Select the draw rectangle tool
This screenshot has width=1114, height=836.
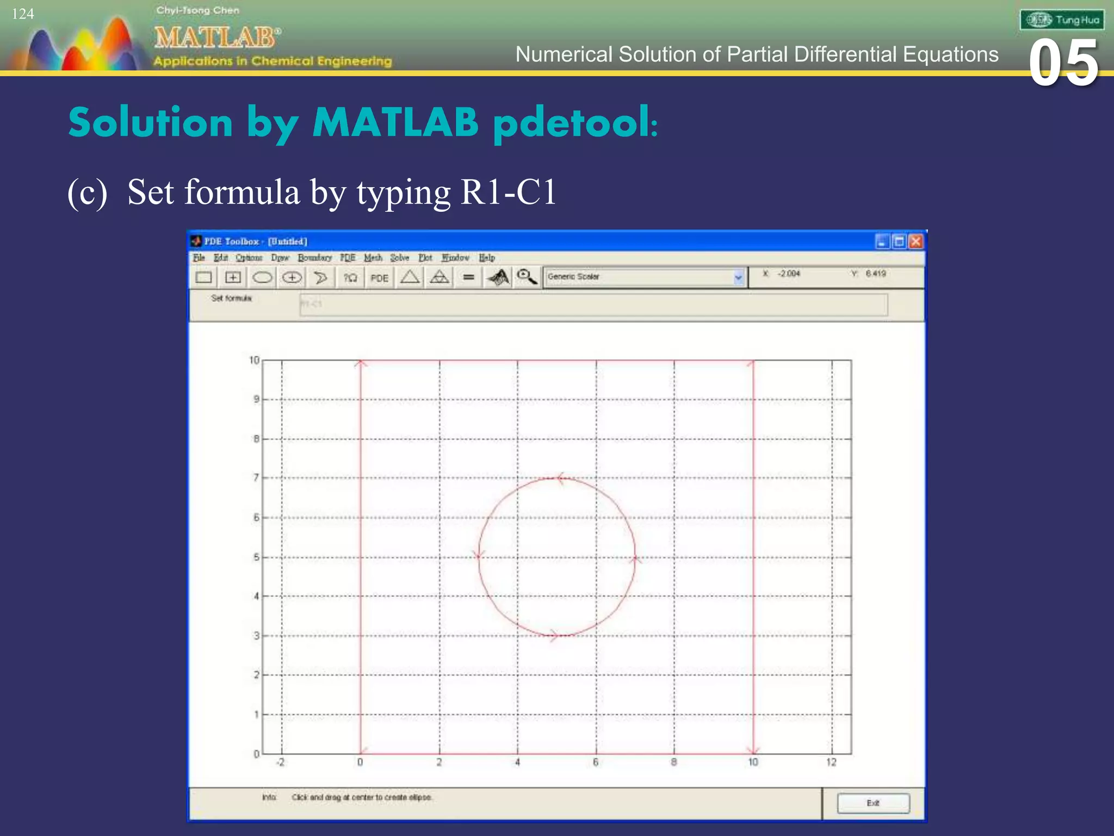point(203,278)
